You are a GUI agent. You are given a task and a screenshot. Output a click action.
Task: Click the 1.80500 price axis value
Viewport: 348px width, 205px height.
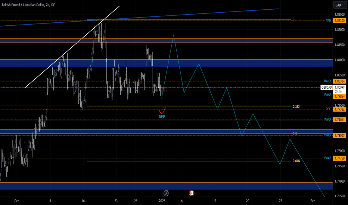click(x=339, y=75)
